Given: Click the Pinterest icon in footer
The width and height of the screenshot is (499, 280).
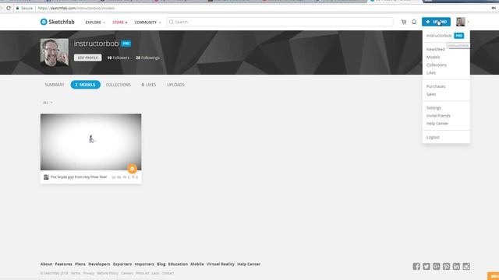Looking at the screenshot, I should coord(446,266).
